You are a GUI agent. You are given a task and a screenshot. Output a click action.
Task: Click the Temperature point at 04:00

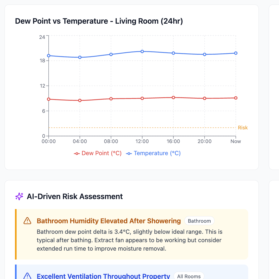click(80, 57)
